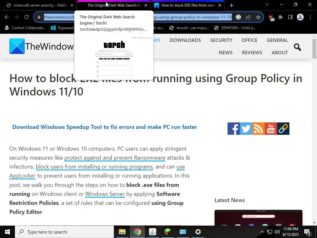This screenshot has width=317, height=238.
Task: Open the Java taskbar app
Action: point(152,232)
